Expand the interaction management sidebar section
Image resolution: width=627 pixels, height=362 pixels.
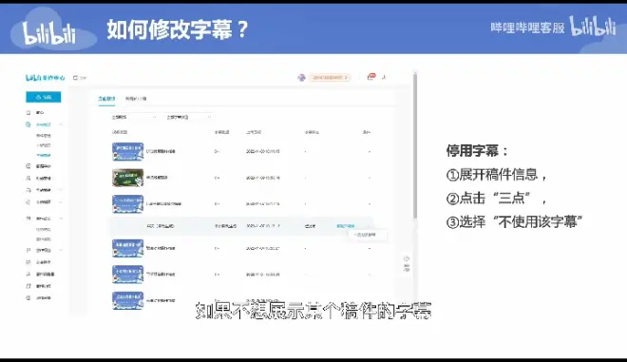(61, 190)
